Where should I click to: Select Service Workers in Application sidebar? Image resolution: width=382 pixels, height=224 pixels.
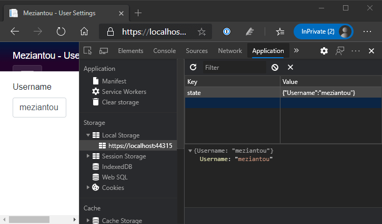[x=124, y=92]
